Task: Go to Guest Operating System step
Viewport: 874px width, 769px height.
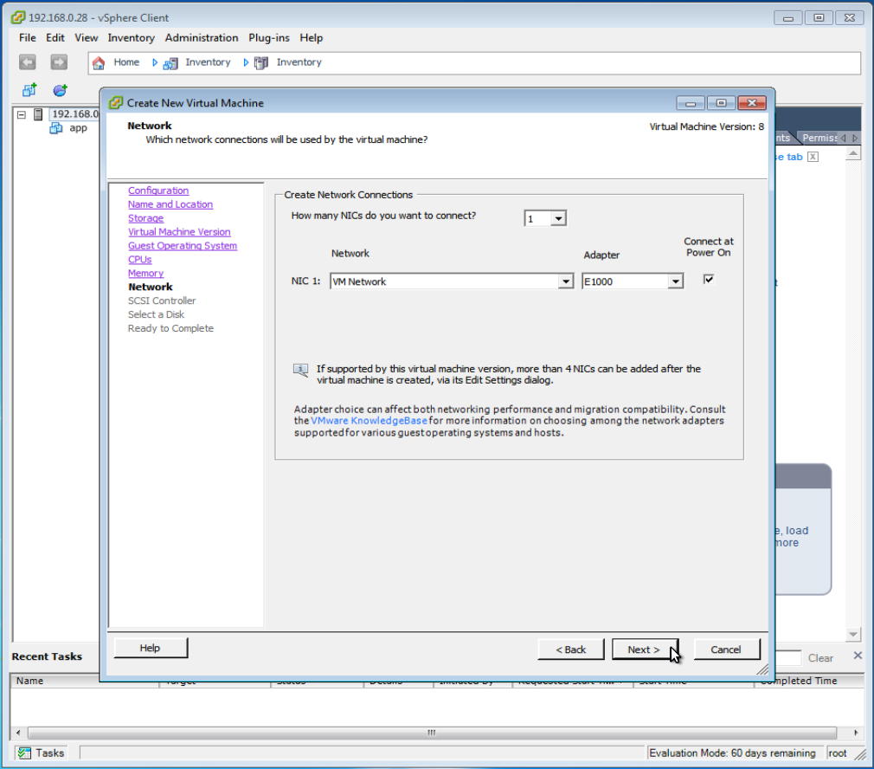Action: click(183, 246)
